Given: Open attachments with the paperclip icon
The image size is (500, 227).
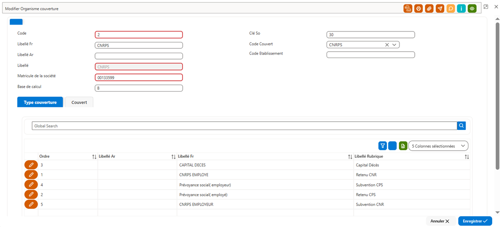Looking at the screenshot, I should pos(429,8).
